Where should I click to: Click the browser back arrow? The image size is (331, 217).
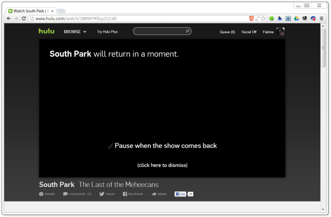point(9,19)
